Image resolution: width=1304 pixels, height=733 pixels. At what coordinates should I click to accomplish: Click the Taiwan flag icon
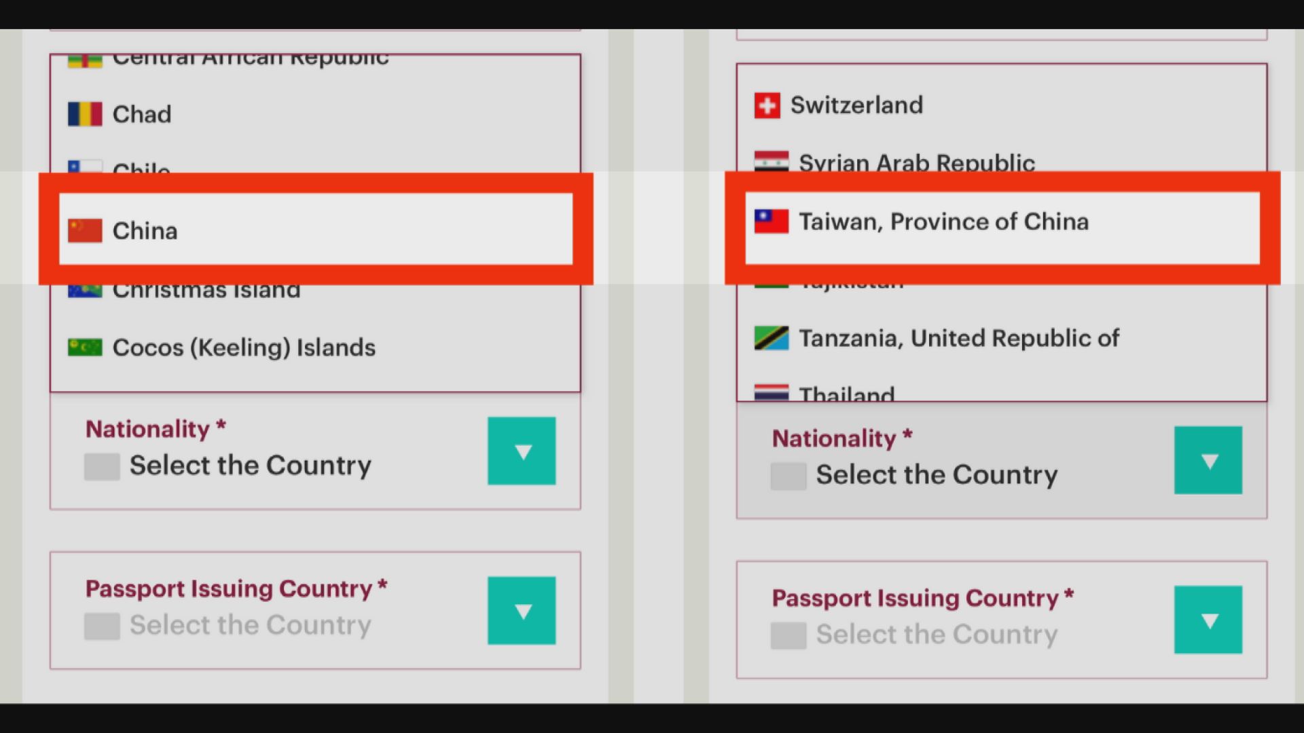pos(772,221)
